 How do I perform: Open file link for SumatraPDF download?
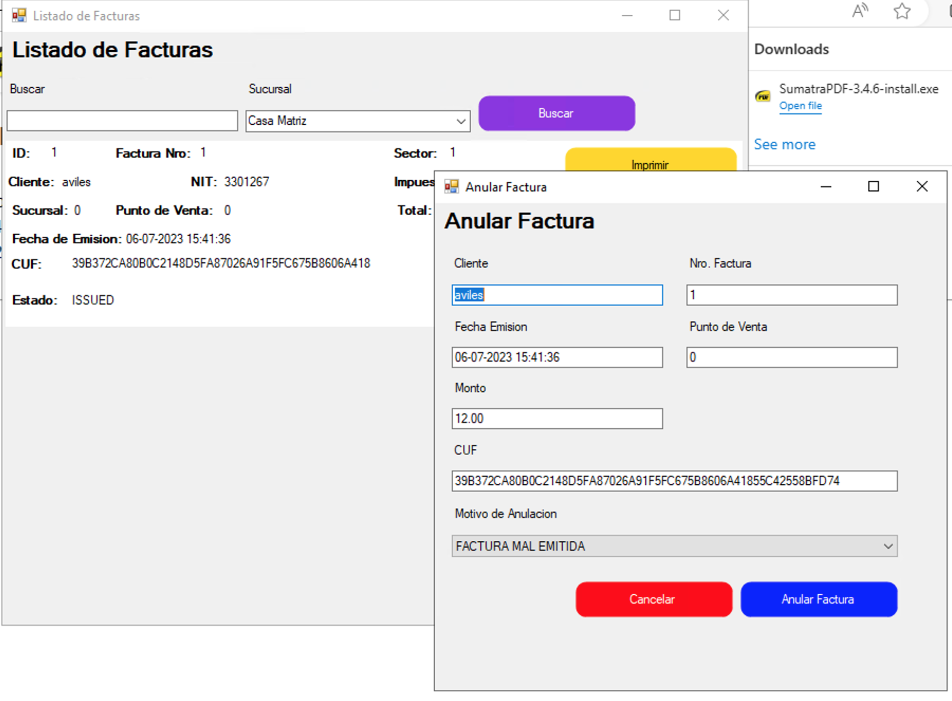click(x=800, y=106)
